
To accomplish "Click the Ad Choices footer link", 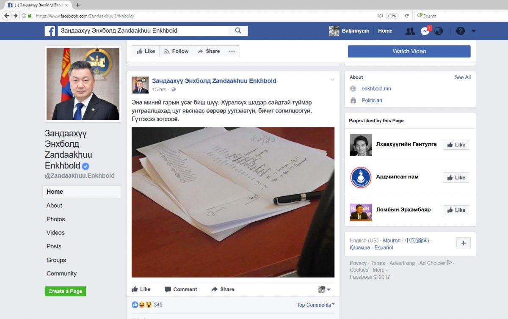I will click(436, 263).
